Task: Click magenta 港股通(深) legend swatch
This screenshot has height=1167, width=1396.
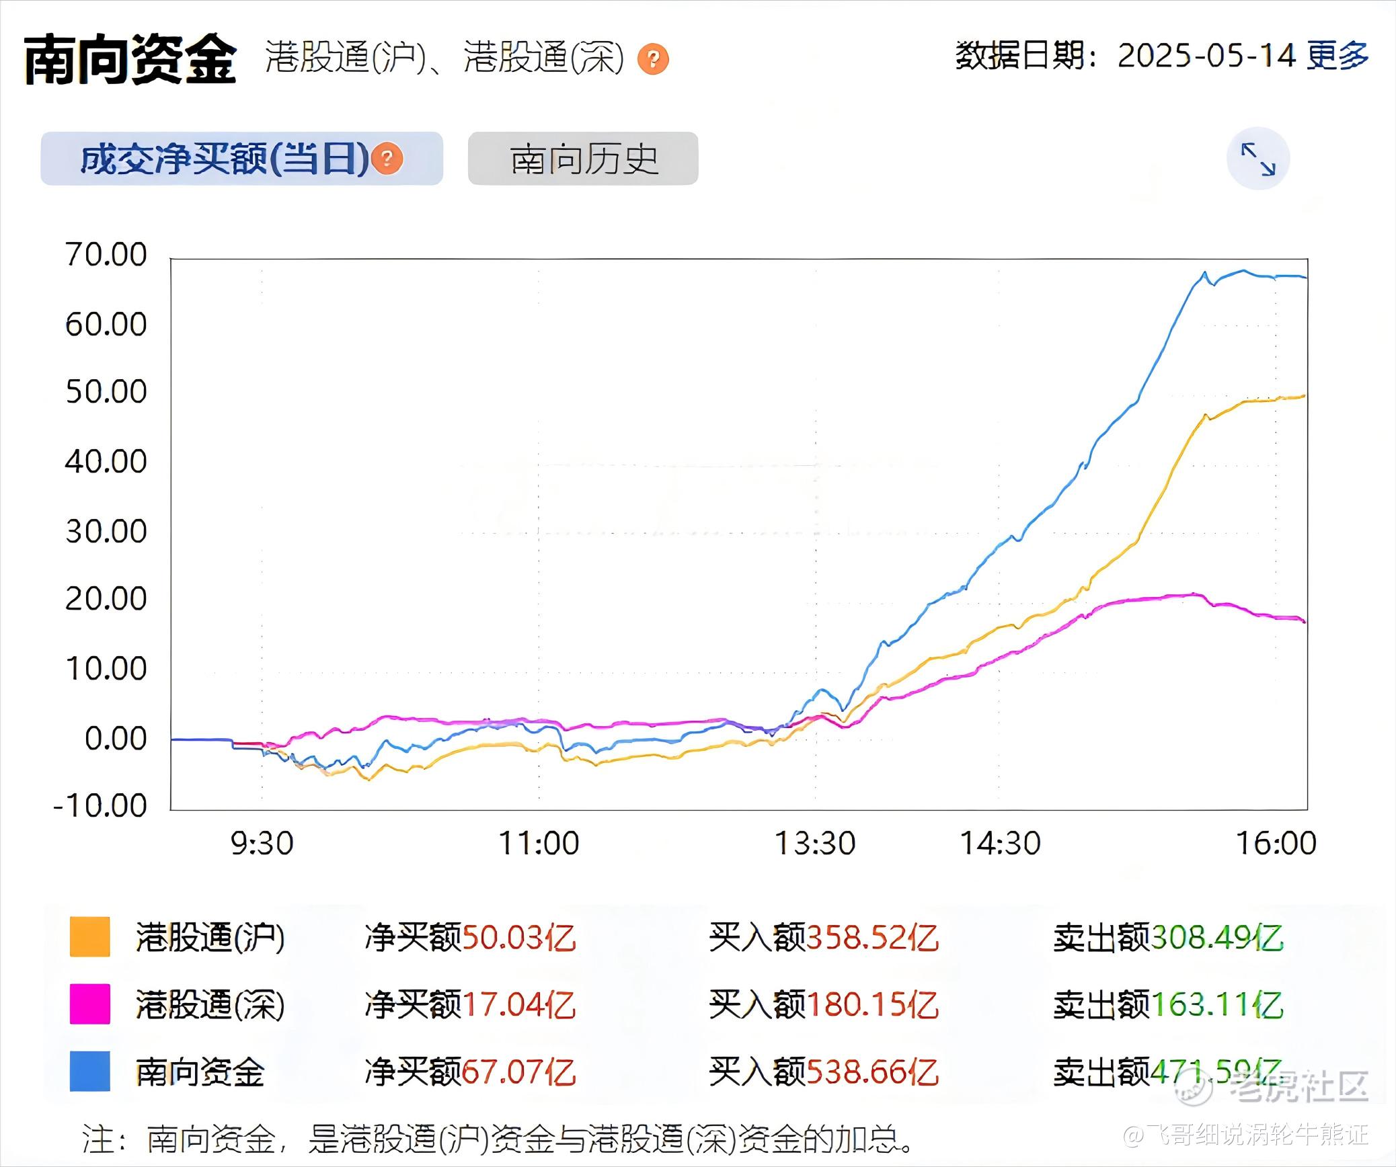Action: (90, 1004)
